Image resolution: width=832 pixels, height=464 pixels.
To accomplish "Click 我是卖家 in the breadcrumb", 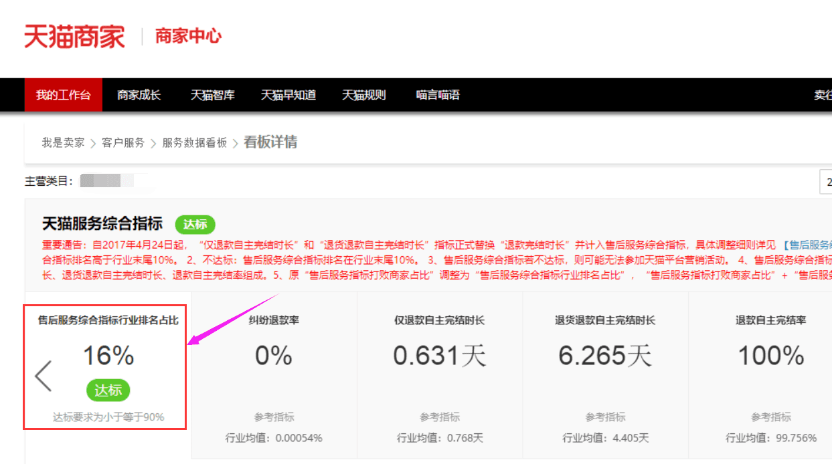I will pyautogui.click(x=63, y=142).
